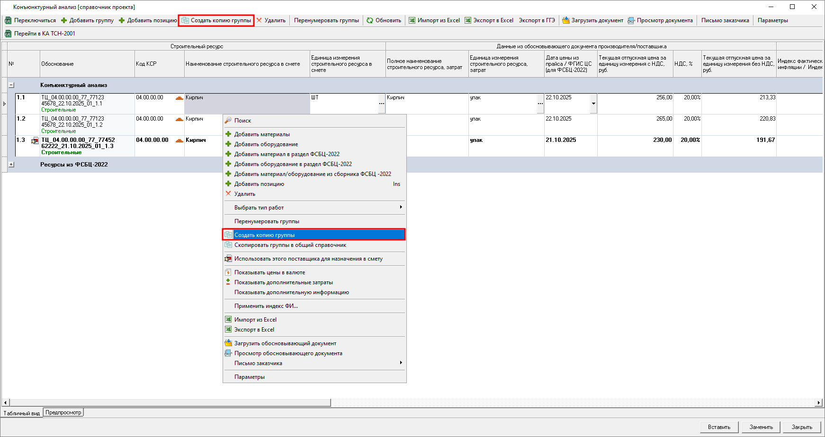Choose Параметры in the context menu
Image resolution: width=825 pixels, height=437 pixels.
(x=314, y=377)
